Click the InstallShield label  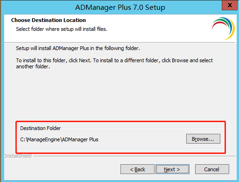[x=18, y=156]
